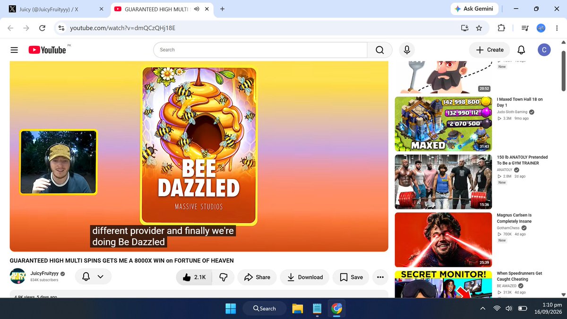The width and height of the screenshot is (567, 319).
Task: Go back with the browser back arrow
Action: [10, 28]
